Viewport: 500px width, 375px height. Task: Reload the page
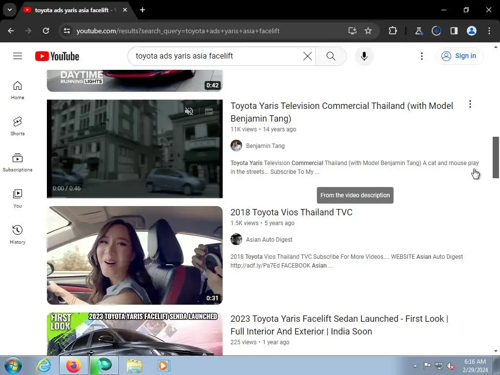(46, 31)
